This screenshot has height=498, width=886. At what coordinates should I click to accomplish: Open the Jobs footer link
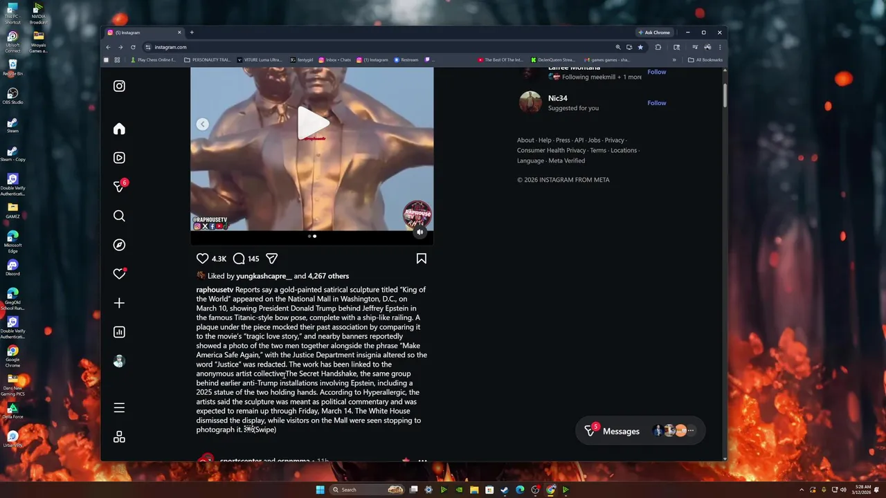click(594, 140)
